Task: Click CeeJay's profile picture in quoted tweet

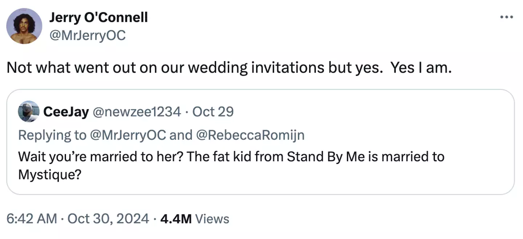Action: (x=29, y=112)
